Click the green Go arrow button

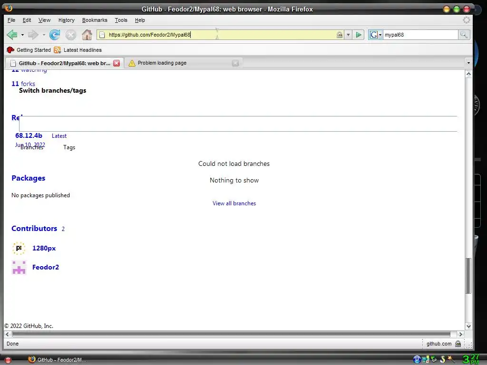click(x=359, y=35)
